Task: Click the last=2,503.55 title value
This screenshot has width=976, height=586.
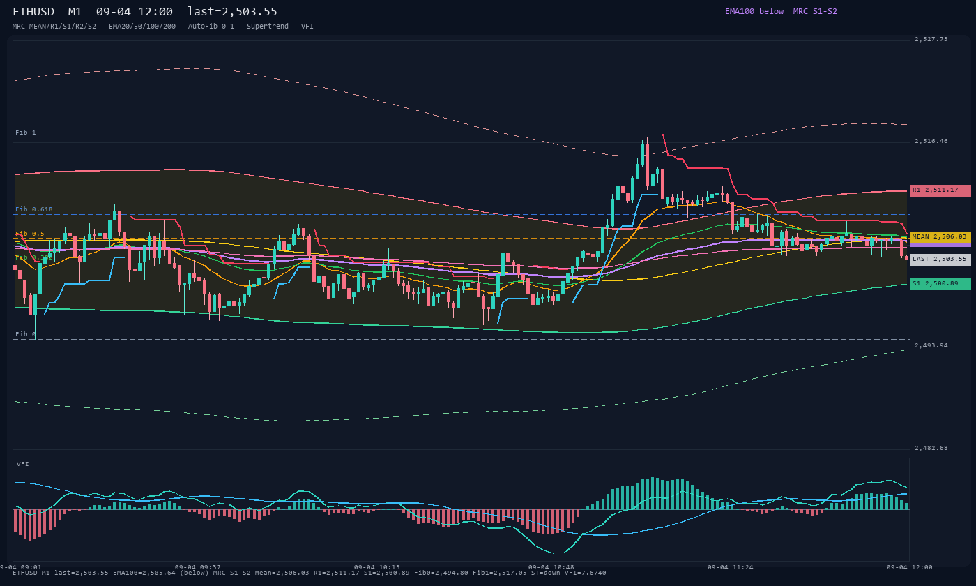Action: pos(232,12)
